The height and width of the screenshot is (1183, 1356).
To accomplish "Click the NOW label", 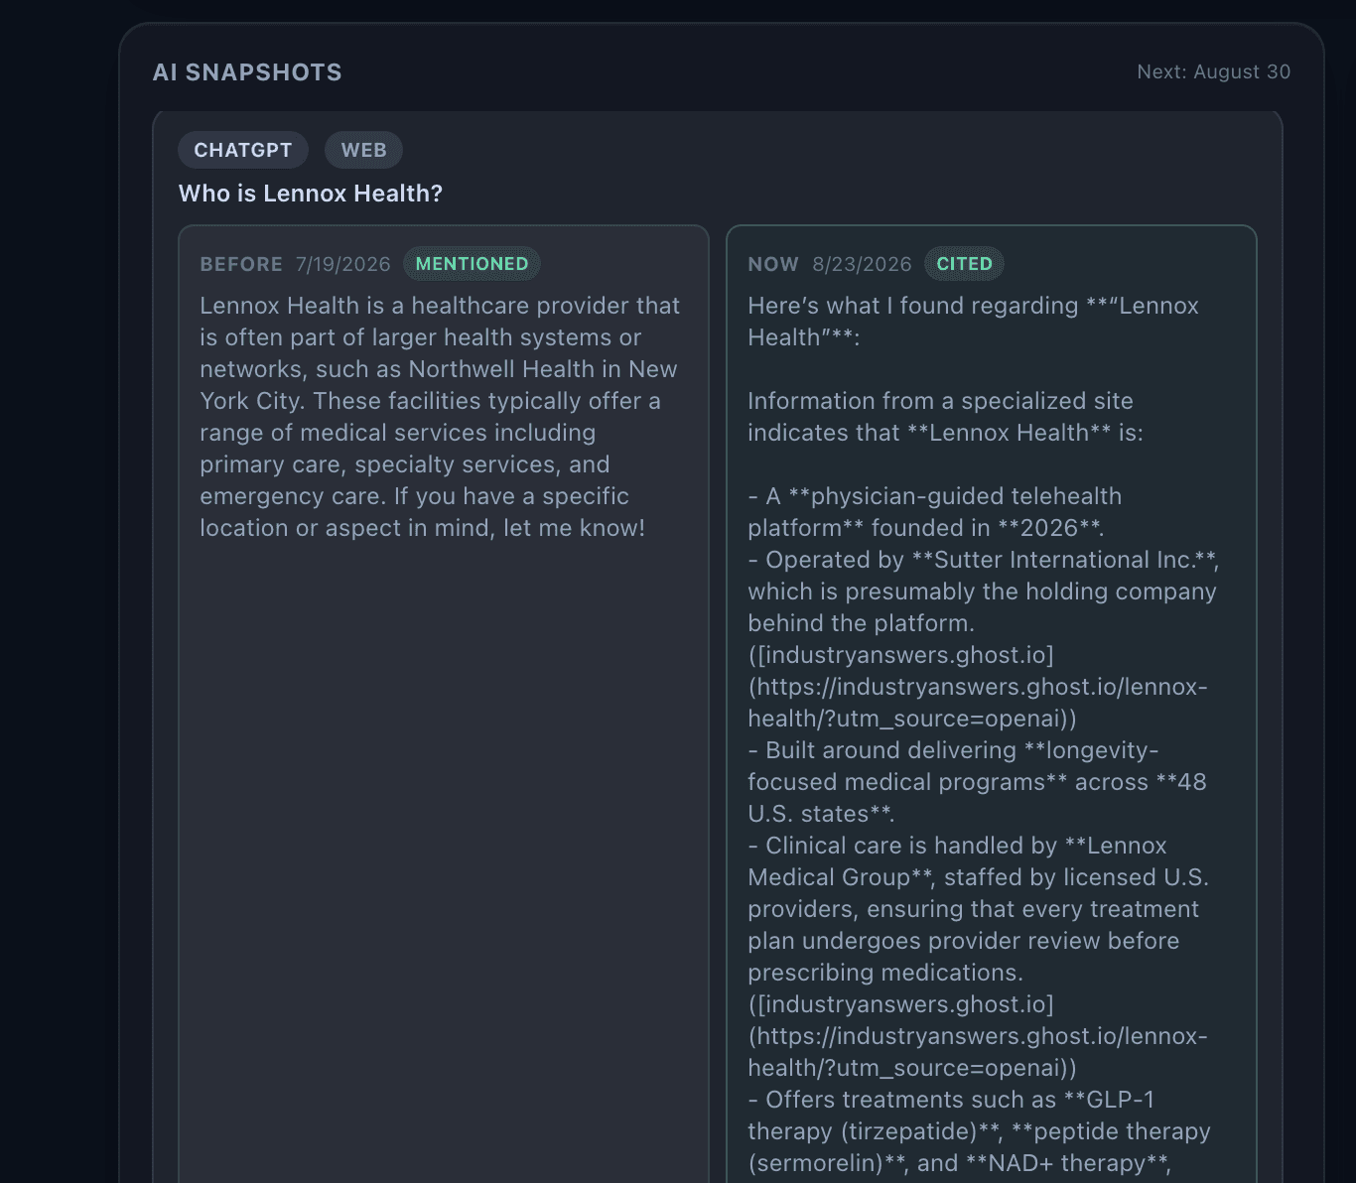I will point(773,264).
